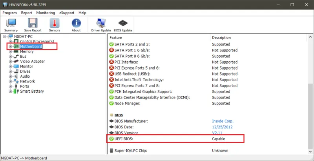
Task: Click red X beside Intel Anti-Theft Technology
Action: 111,80
